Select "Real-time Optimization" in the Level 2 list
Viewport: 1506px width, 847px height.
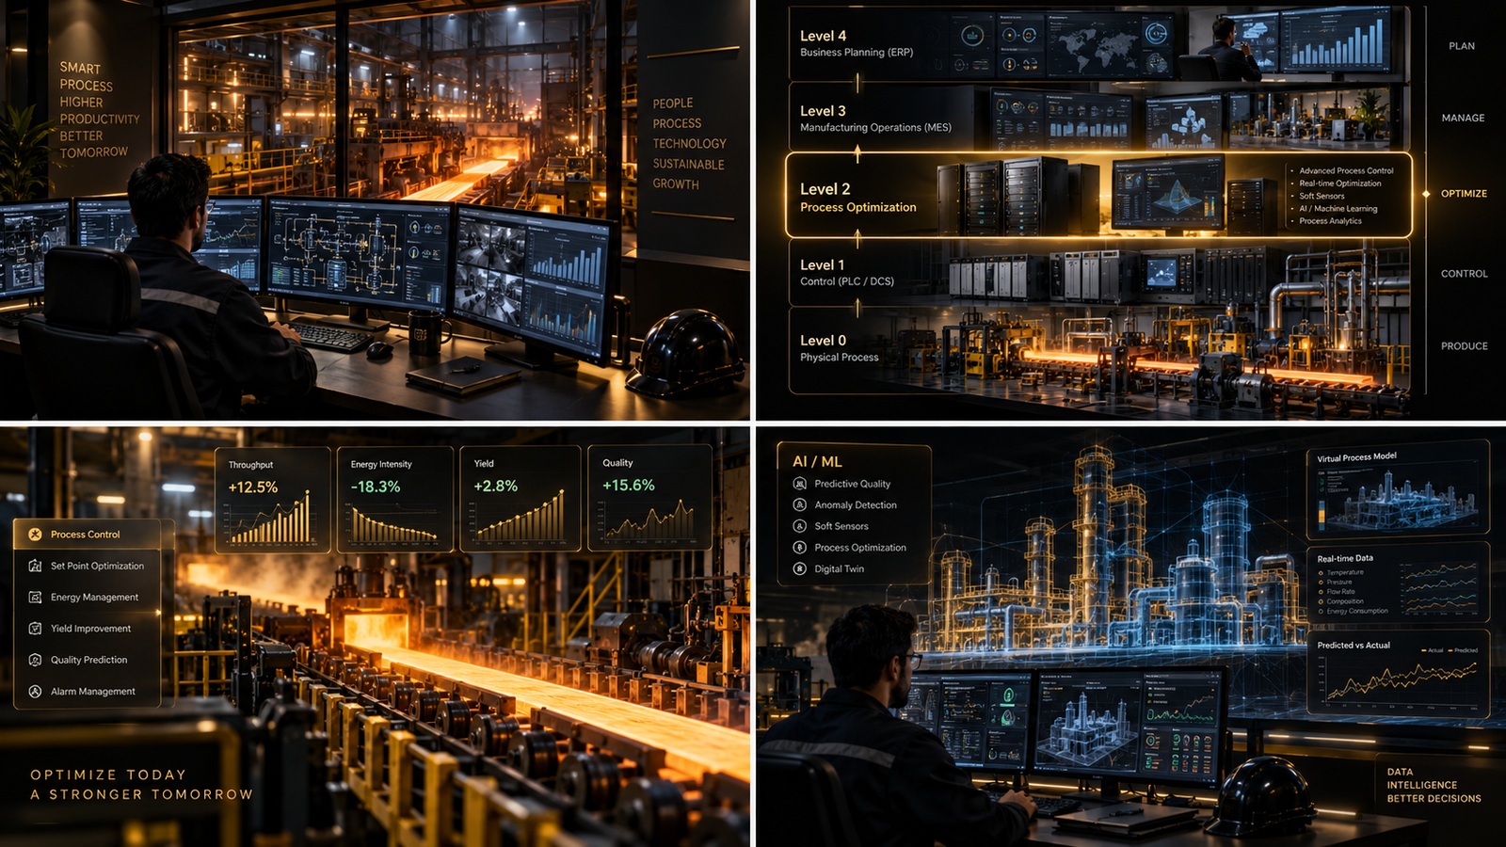pyautogui.click(x=1340, y=184)
